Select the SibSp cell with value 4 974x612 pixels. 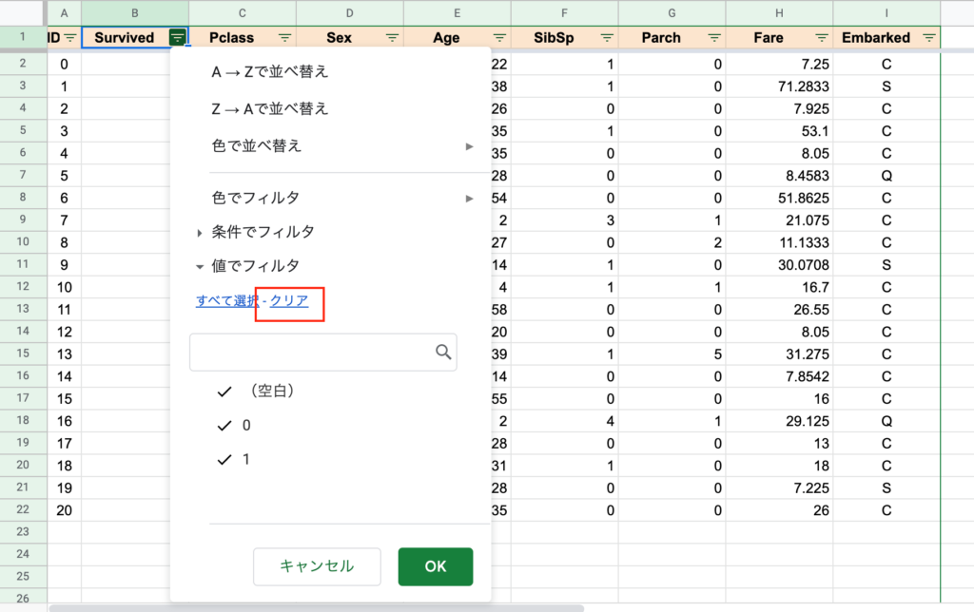tap(564, 421)
